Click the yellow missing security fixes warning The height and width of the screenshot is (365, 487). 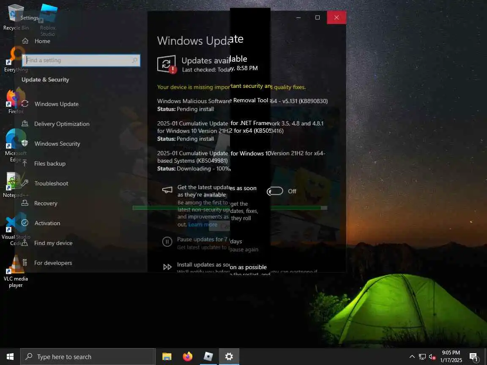tap(231, 87)
